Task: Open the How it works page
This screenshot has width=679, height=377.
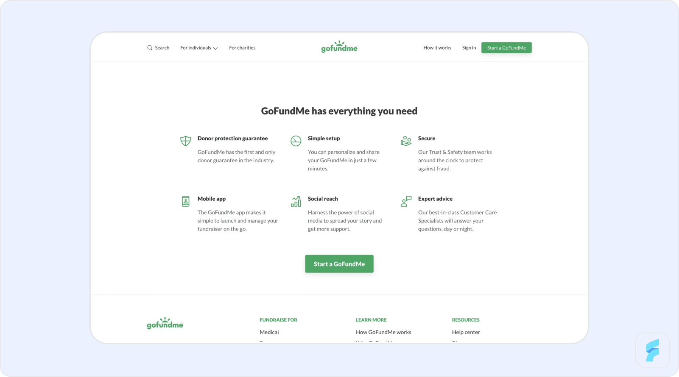Action: (x=437, y=48)
